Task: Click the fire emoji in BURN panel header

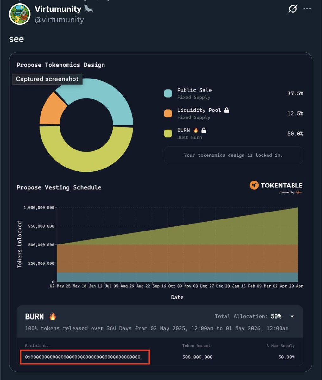Action: coord(53,316)
